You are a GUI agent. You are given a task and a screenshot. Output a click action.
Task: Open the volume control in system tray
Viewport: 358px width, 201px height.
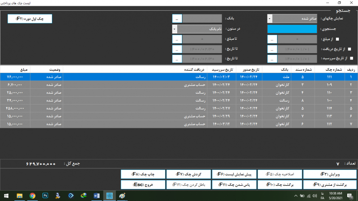tap(315, 196)
